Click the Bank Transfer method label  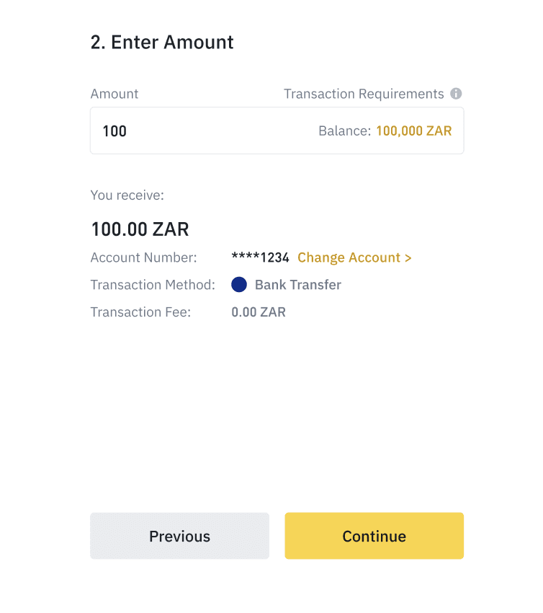(x=298, y=285)
